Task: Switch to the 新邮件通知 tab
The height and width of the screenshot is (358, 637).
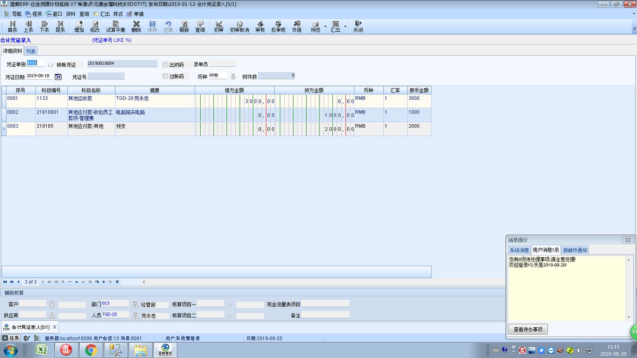Action: [575, 250]
